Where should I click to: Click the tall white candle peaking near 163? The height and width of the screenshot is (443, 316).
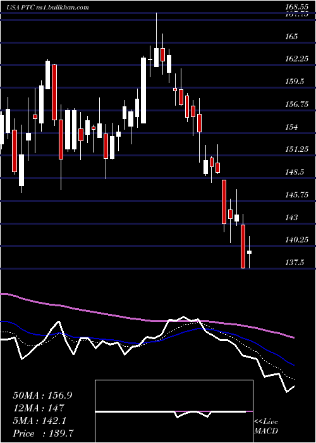[x=143, y=90]
